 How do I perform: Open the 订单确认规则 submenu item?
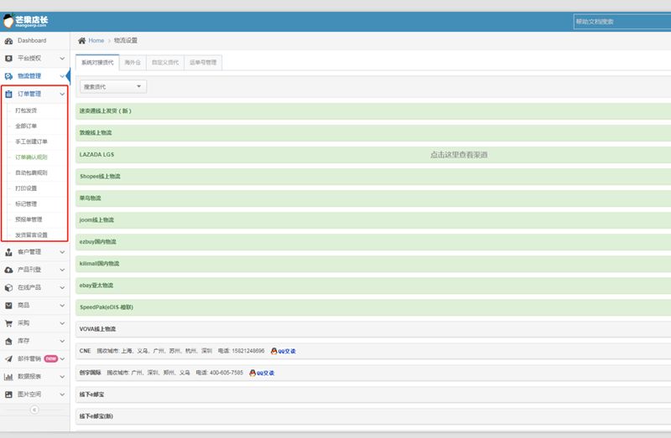pos(31,157)
